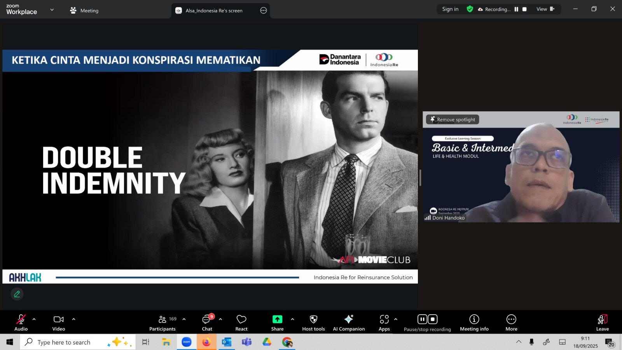Pause the recording in top bar
Viewport: 622px width, 350px height.
tap(516, 9)
